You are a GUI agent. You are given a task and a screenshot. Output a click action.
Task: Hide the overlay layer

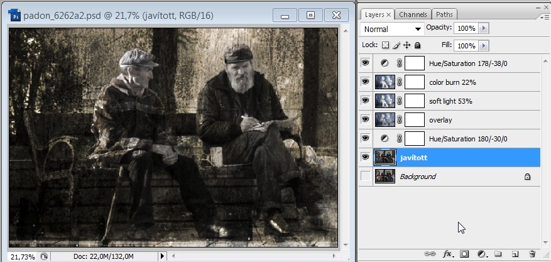click(366, 120)
